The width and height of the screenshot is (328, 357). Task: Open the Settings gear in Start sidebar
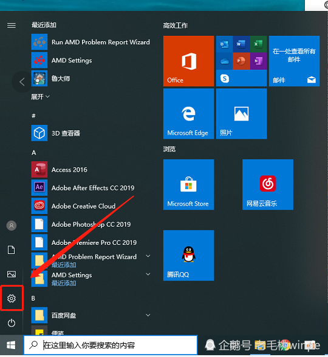pyautogui.click(x=12, y=298)
